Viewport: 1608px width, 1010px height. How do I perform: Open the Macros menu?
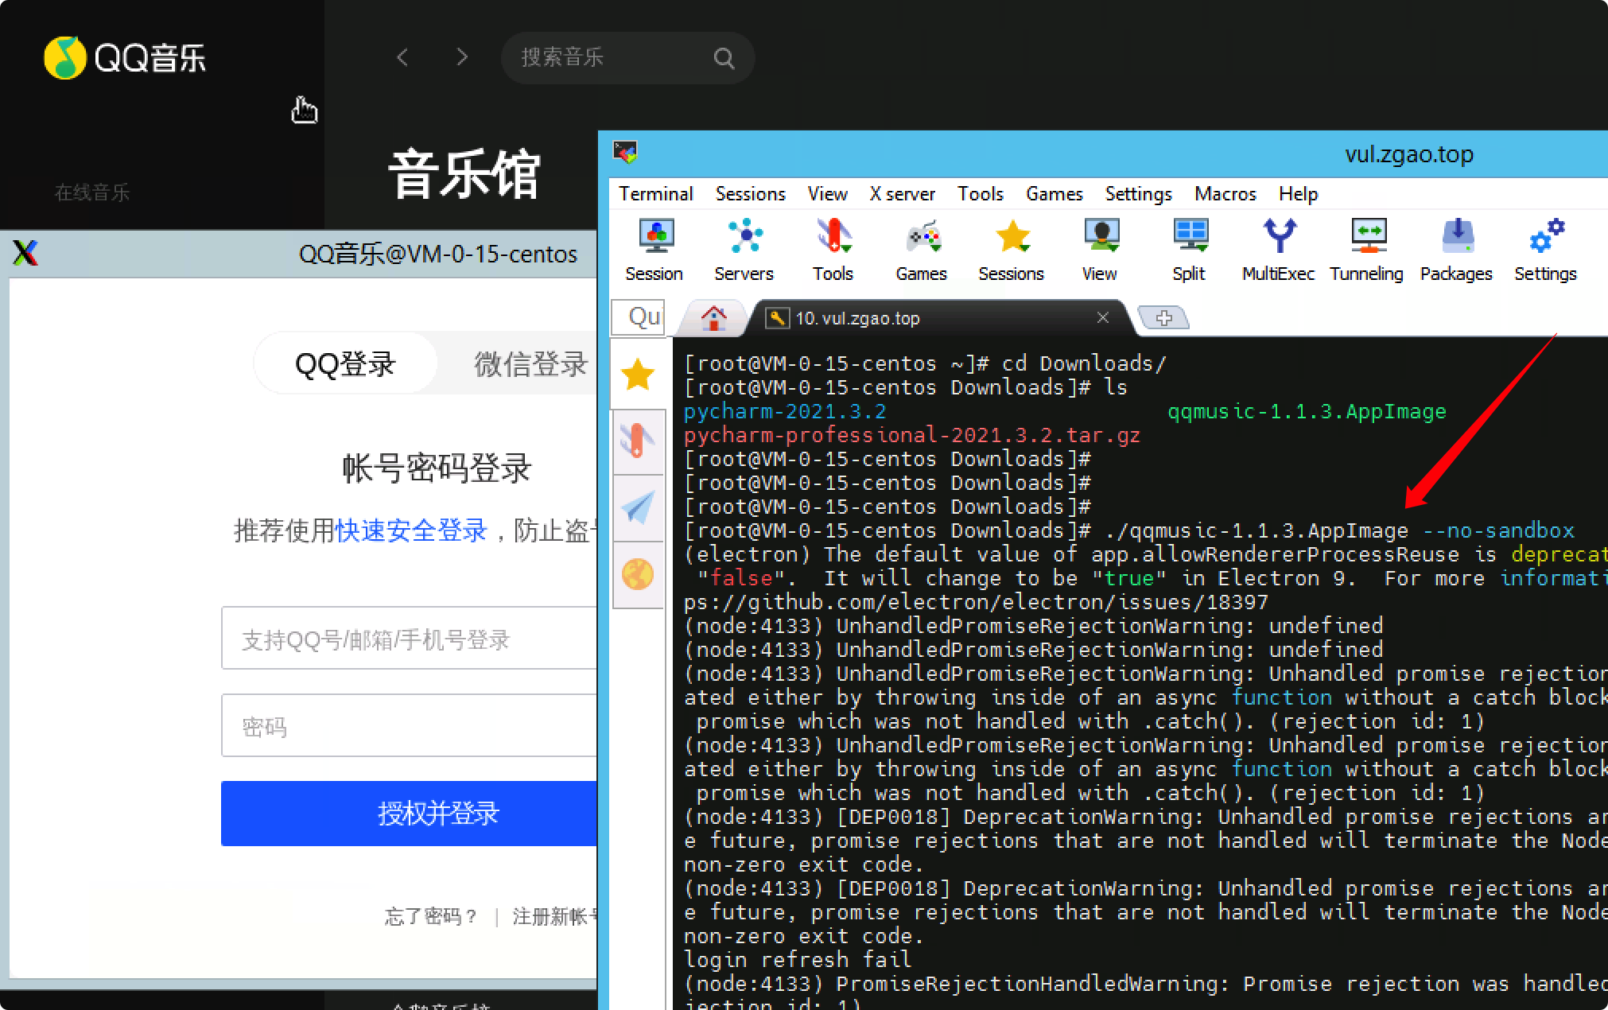coord(1225,193)
